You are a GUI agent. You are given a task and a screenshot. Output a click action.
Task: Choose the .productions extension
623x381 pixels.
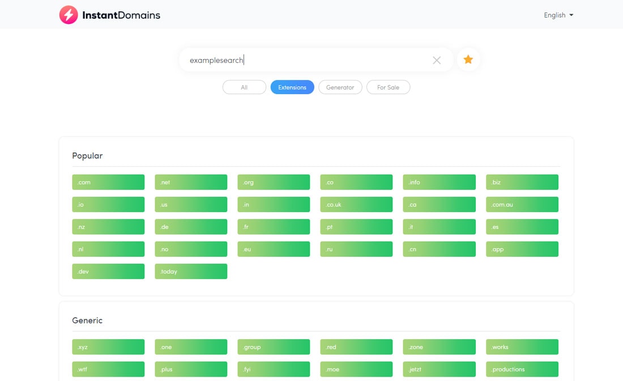pyautogui.click(x=522, y=369)
